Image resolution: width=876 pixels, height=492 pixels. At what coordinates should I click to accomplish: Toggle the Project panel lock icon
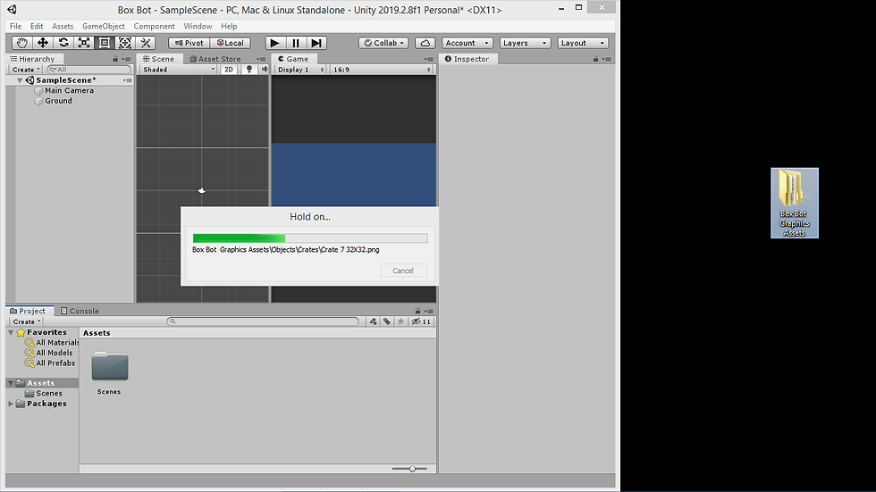[417, 312]
